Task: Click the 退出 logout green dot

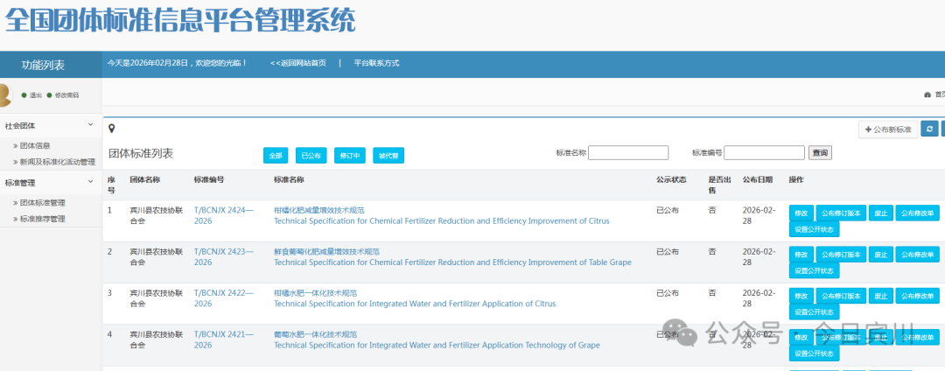Action: 24,95
